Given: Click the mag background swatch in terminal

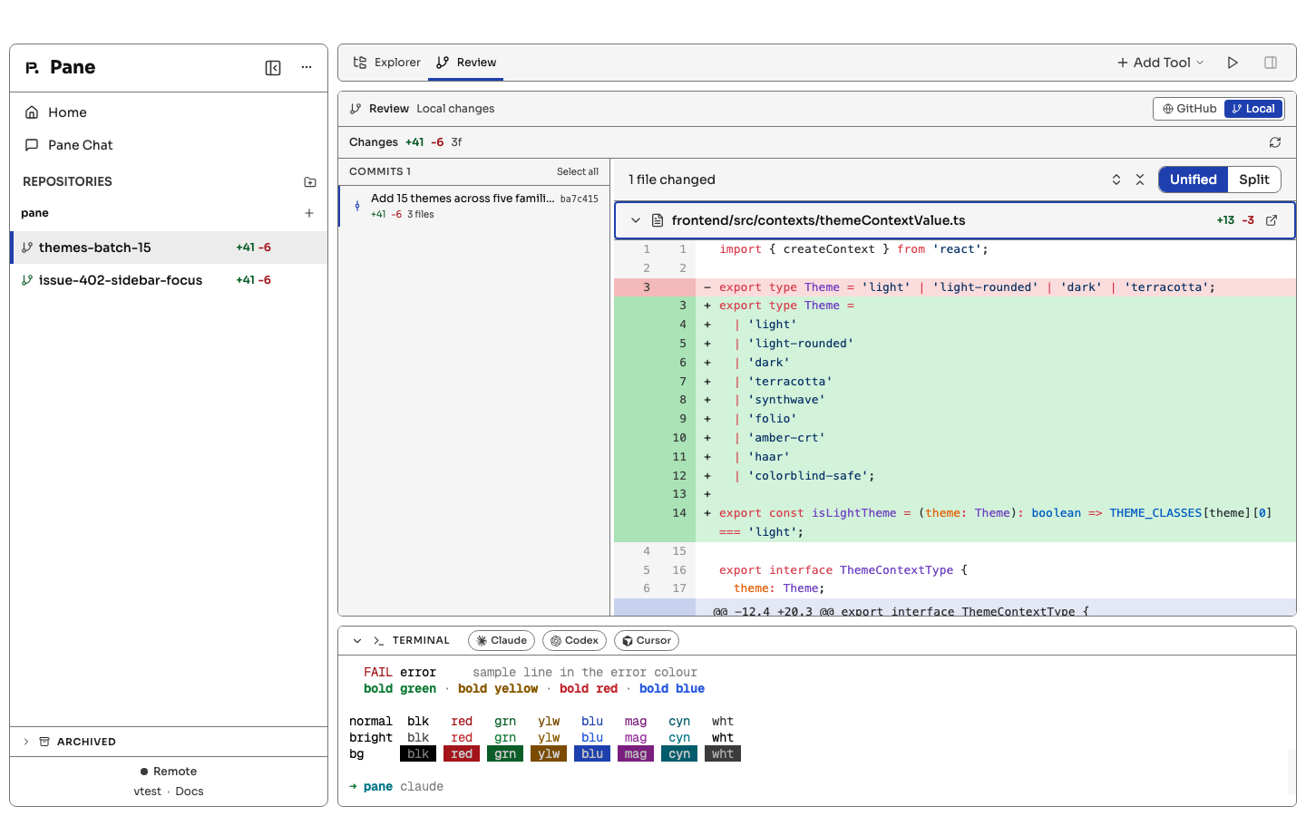Looking at the screenshot, I should [x=636, y=754].
